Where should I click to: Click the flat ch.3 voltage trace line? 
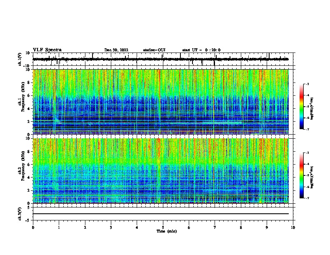pos(161,214)
